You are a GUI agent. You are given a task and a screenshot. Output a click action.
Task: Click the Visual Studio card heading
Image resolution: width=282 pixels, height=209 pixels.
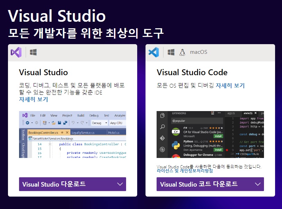(x=43, y=72)
